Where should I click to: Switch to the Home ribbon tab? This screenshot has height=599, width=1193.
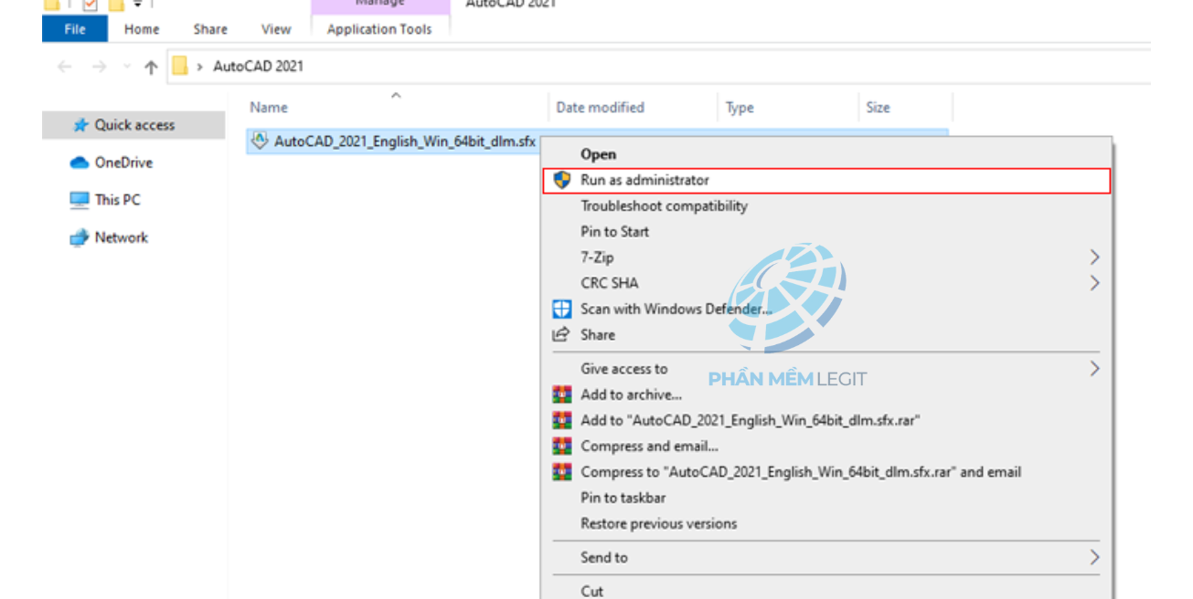pyautogui.click(x=142, y=29)
